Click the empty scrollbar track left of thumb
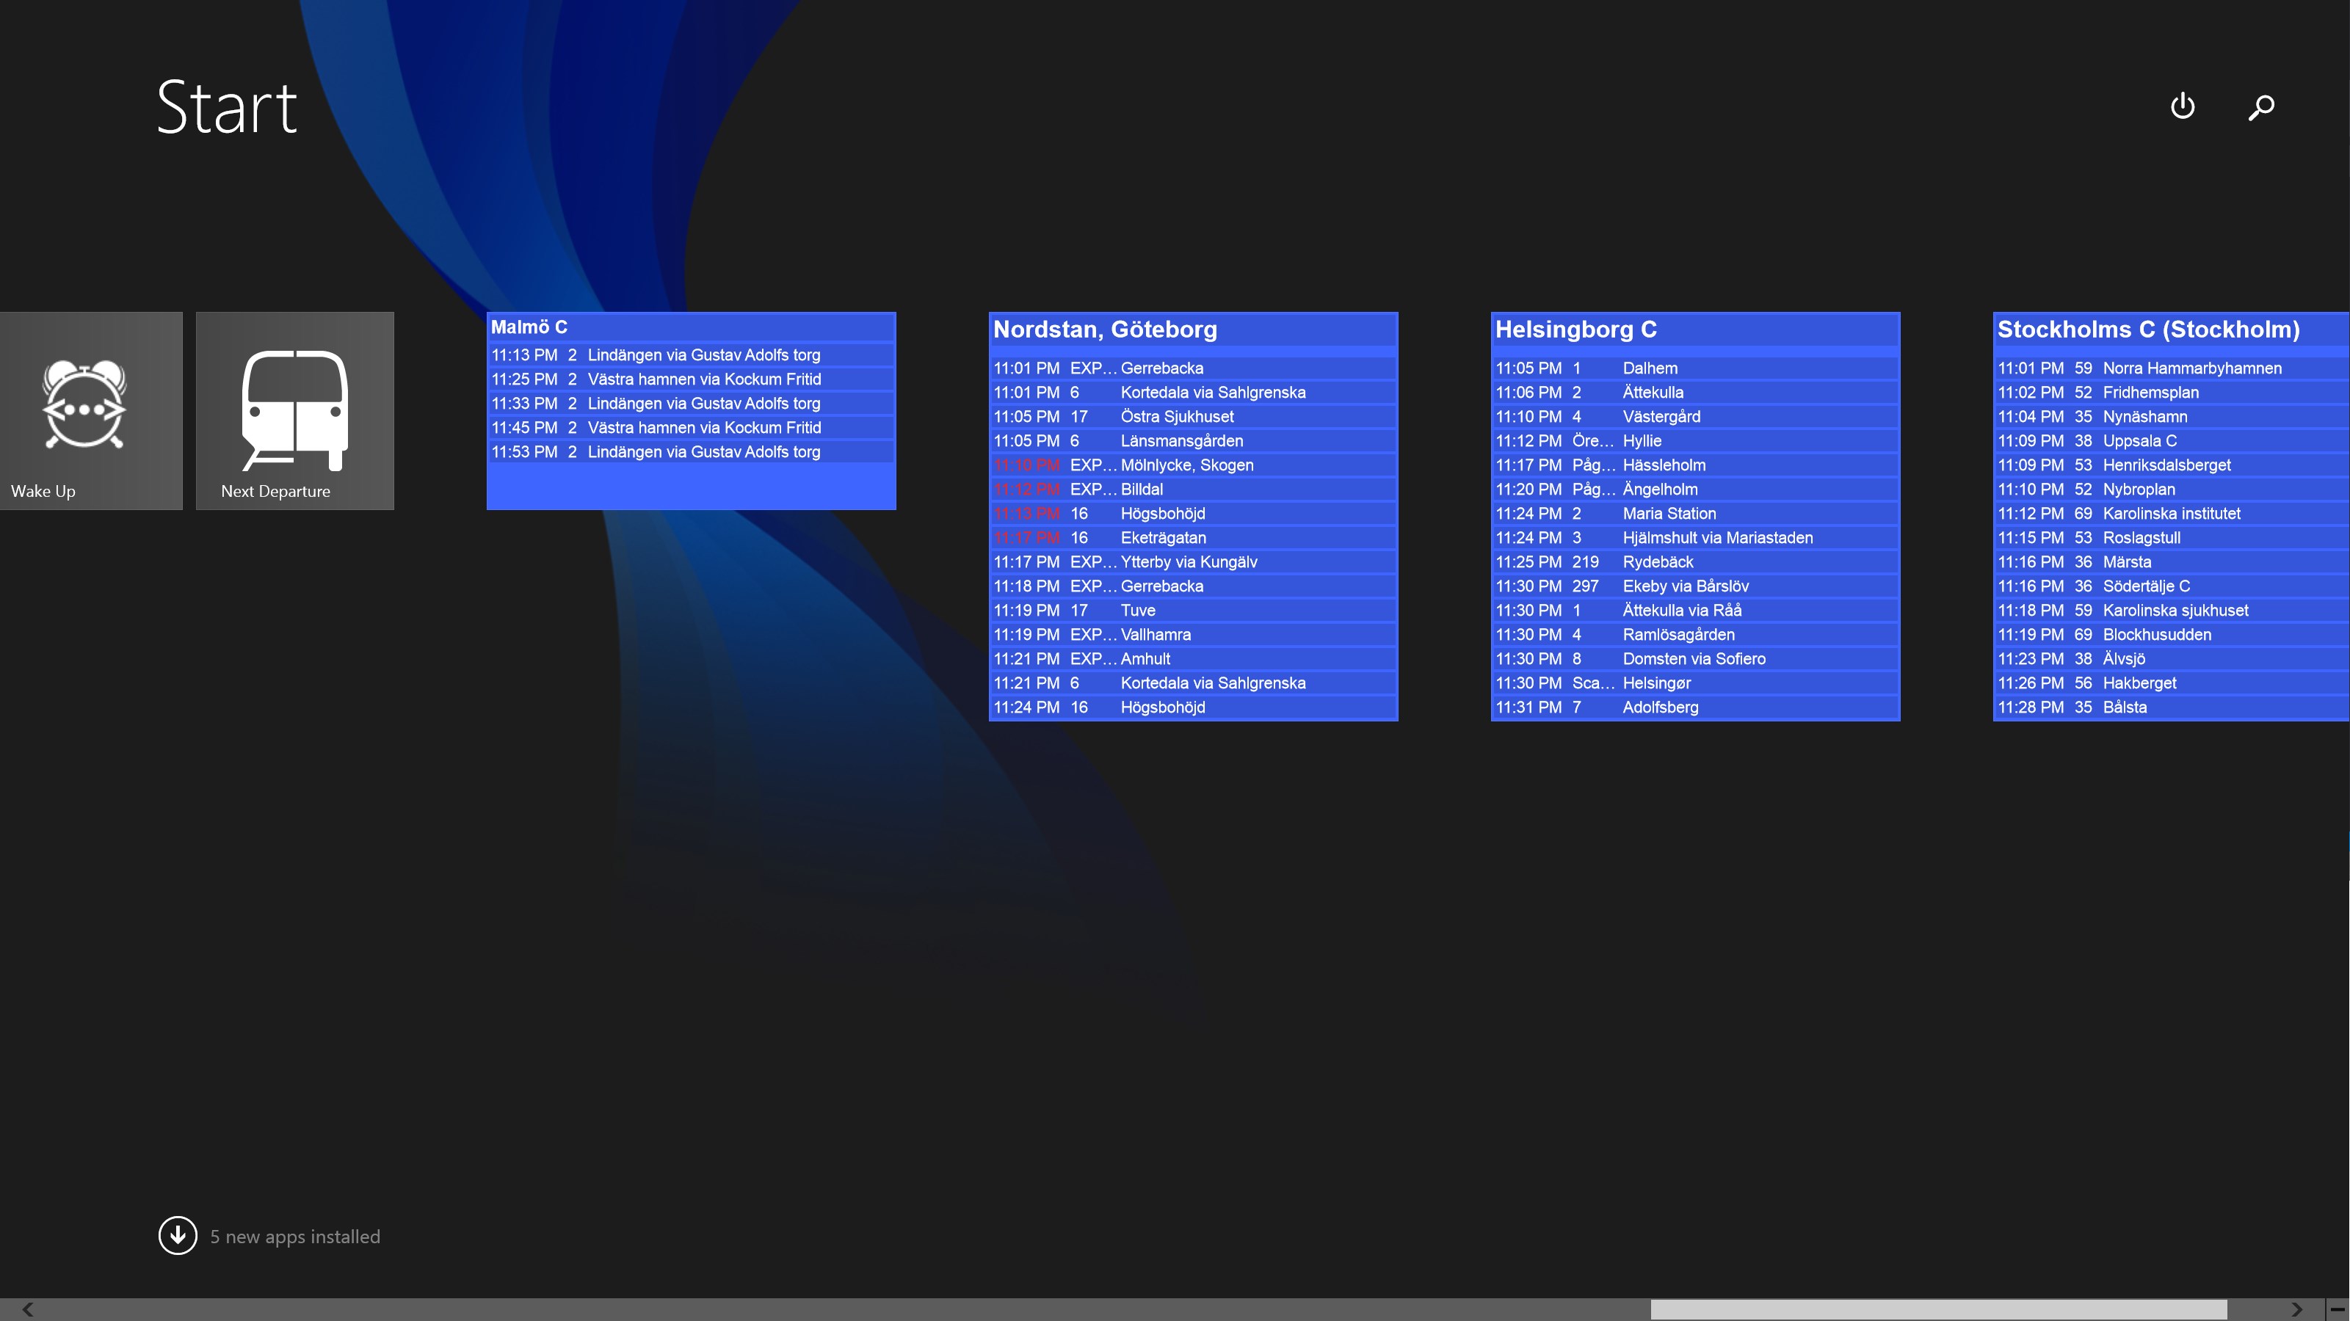The height and width of the screenshot is (1321, 2350). point(821,1309)
